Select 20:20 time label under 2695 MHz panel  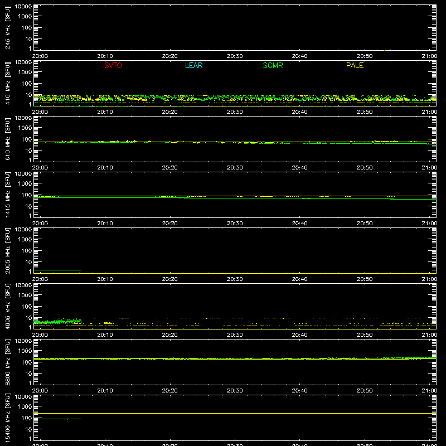pos(170,279)
